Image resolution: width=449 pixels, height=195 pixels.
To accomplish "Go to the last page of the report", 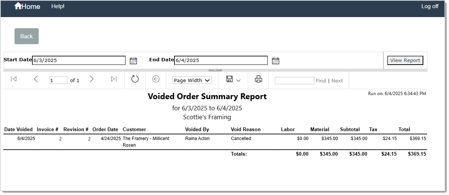I will coord(114,79).
